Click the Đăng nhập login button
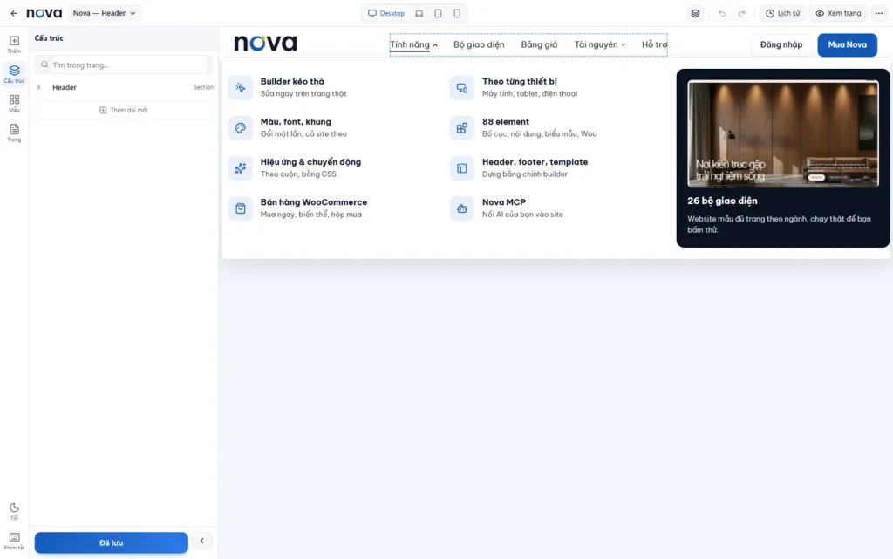Image resolution: width=893 pixels, height=559 pixels. click(781, 44)
